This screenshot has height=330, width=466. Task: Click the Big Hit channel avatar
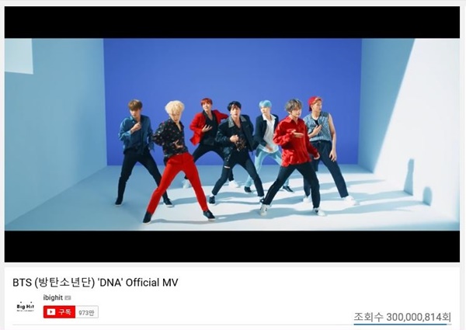point(26,307)
